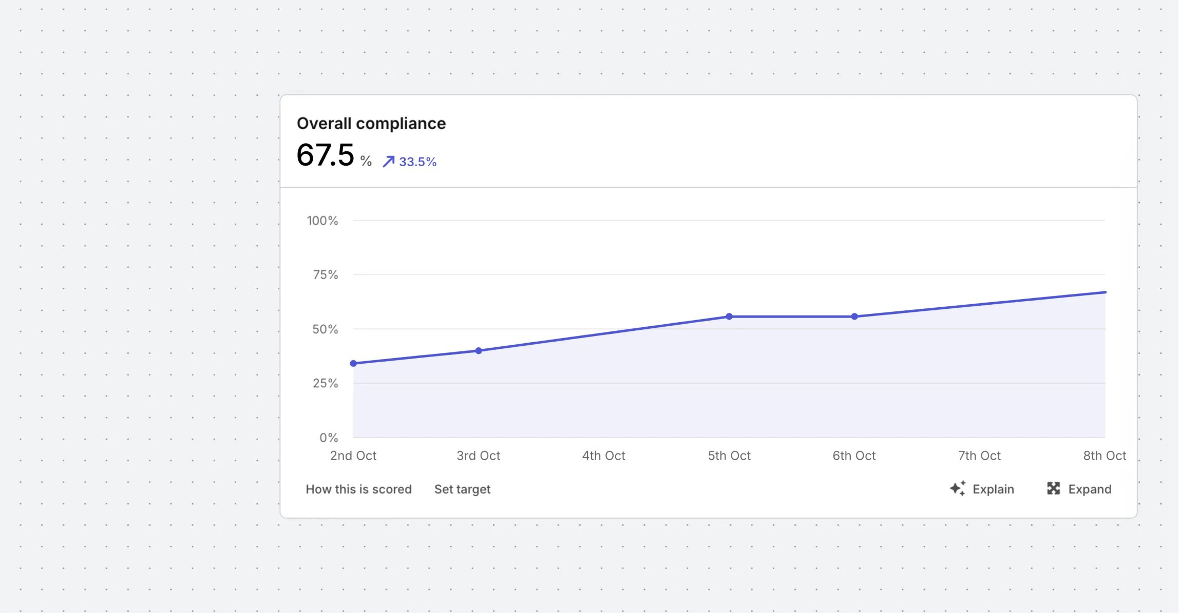1179x613 pixels.
Task: Click the 50% axis label
Action: tap(325, 329)
